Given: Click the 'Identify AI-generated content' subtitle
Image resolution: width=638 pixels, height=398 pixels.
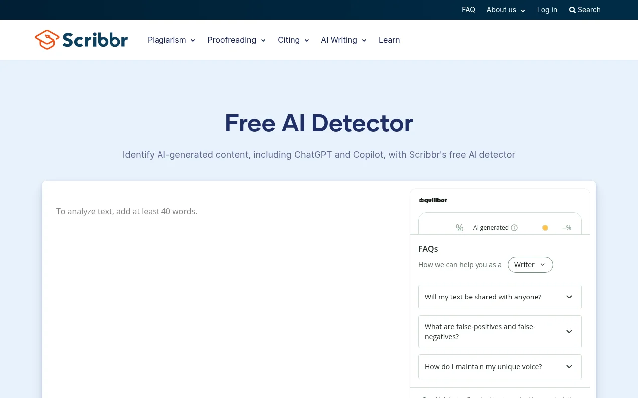Looking at the screenshot, I should [x=319, y=155].
